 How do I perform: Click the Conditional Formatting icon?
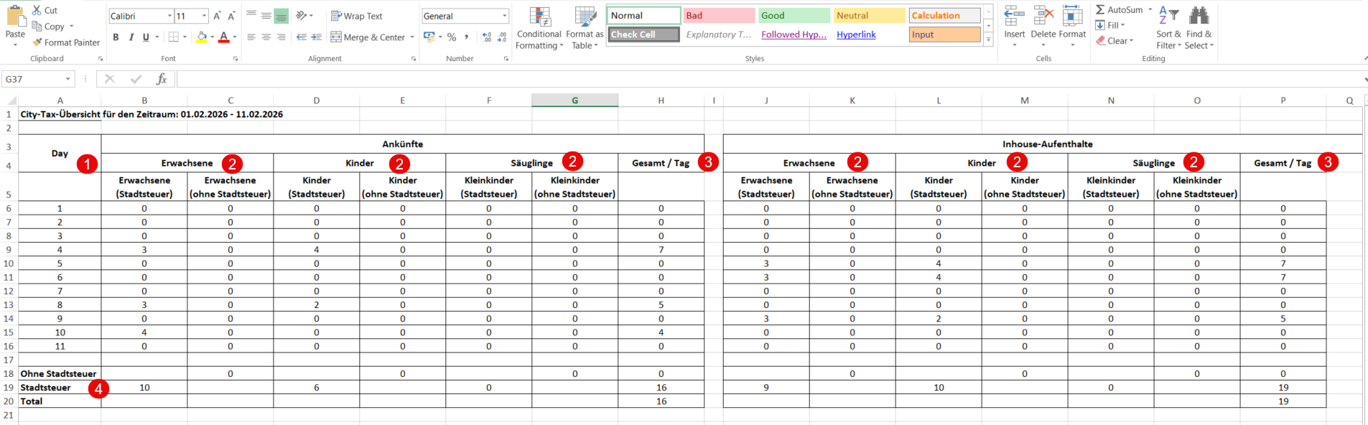(x=539, y=17)
